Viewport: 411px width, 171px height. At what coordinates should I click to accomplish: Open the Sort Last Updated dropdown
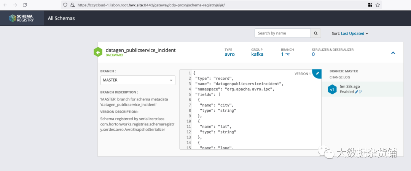click(x=354, y=33)
